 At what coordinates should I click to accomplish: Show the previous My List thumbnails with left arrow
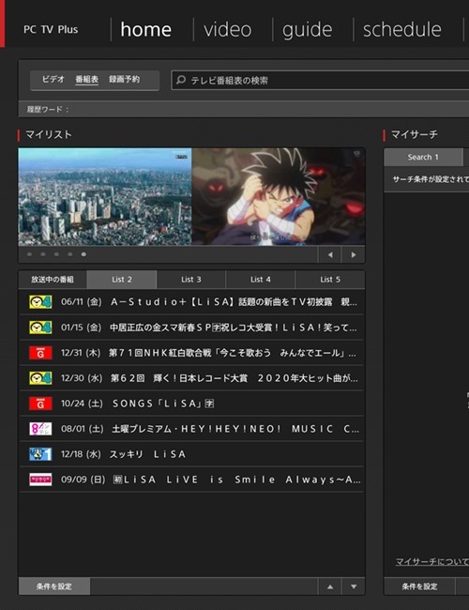click(330, 255)
